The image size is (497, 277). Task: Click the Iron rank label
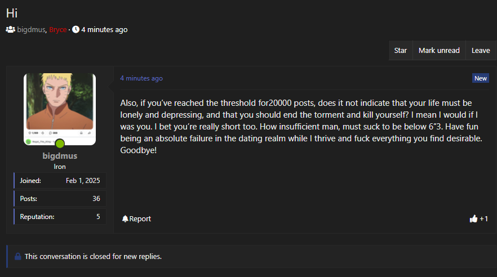[x=60, y=167]
